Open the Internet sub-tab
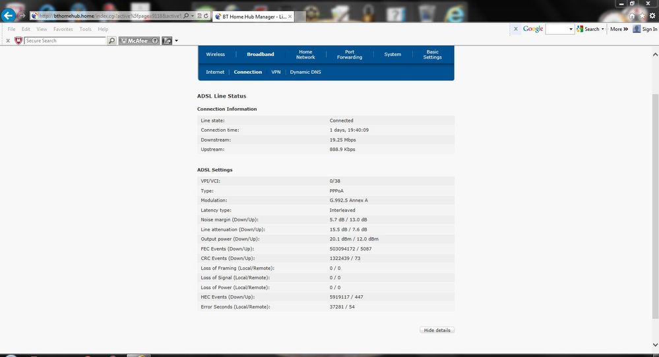 215,72
